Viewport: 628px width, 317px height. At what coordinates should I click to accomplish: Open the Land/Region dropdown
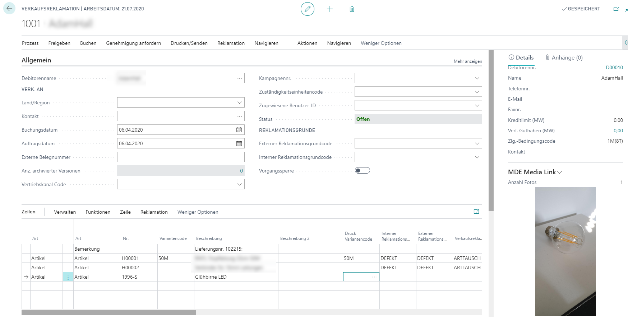(239, 103)
